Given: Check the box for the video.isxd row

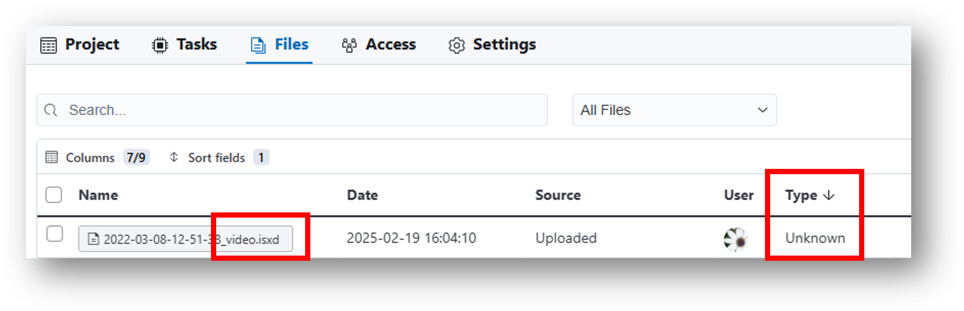Looking at the screenshot, I should point(54,234).
